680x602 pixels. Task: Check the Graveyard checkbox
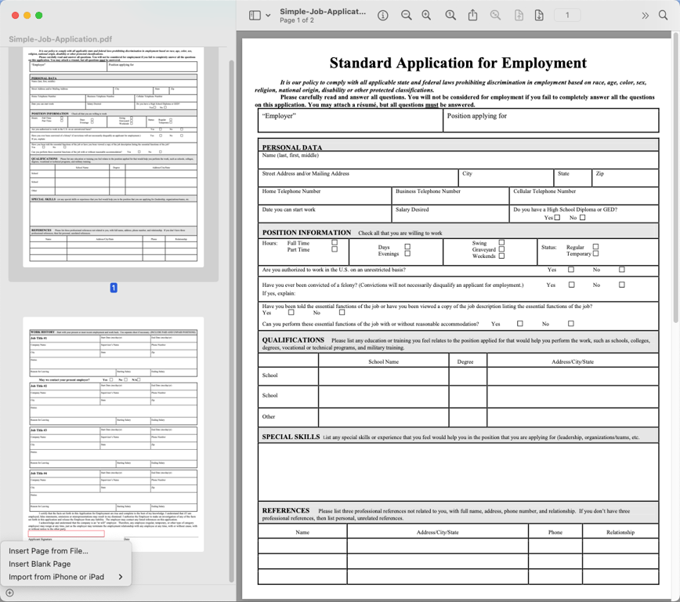tap(501, 249)
